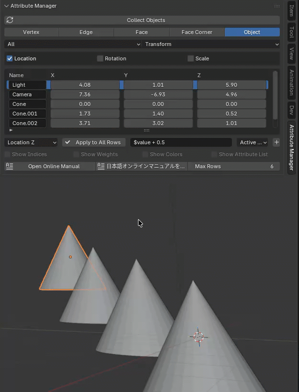Switch to the Vertex tab

pos(31,32)
